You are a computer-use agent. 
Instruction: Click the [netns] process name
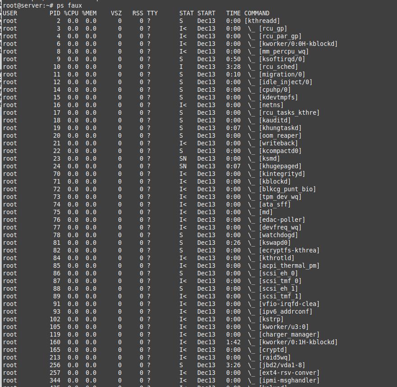point(271,105)
